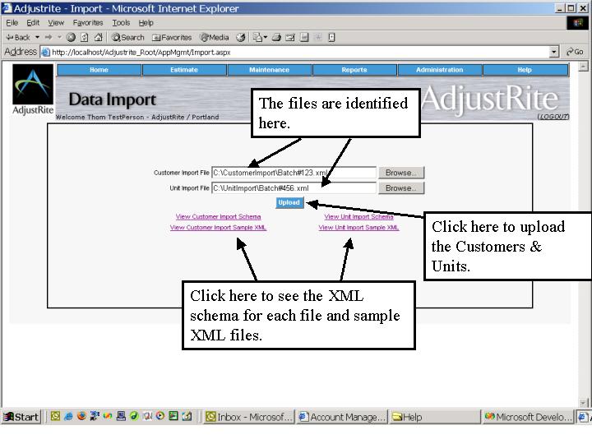This screenshot has width=592, height=444.
Task: Open View Unit Import Sample XML link
Action: coord(358,228)
